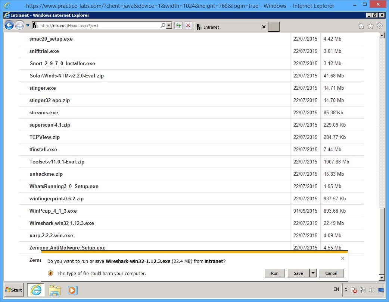Refresh the page with the green refresh icon
This screenshot has width=389, height=302.
tap(178, 25)
